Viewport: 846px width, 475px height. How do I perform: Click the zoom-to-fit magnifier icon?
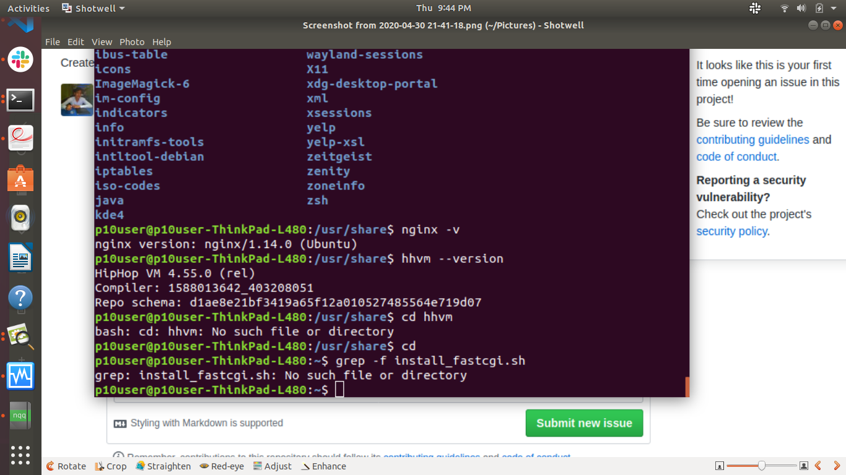[x=720, y=466]
